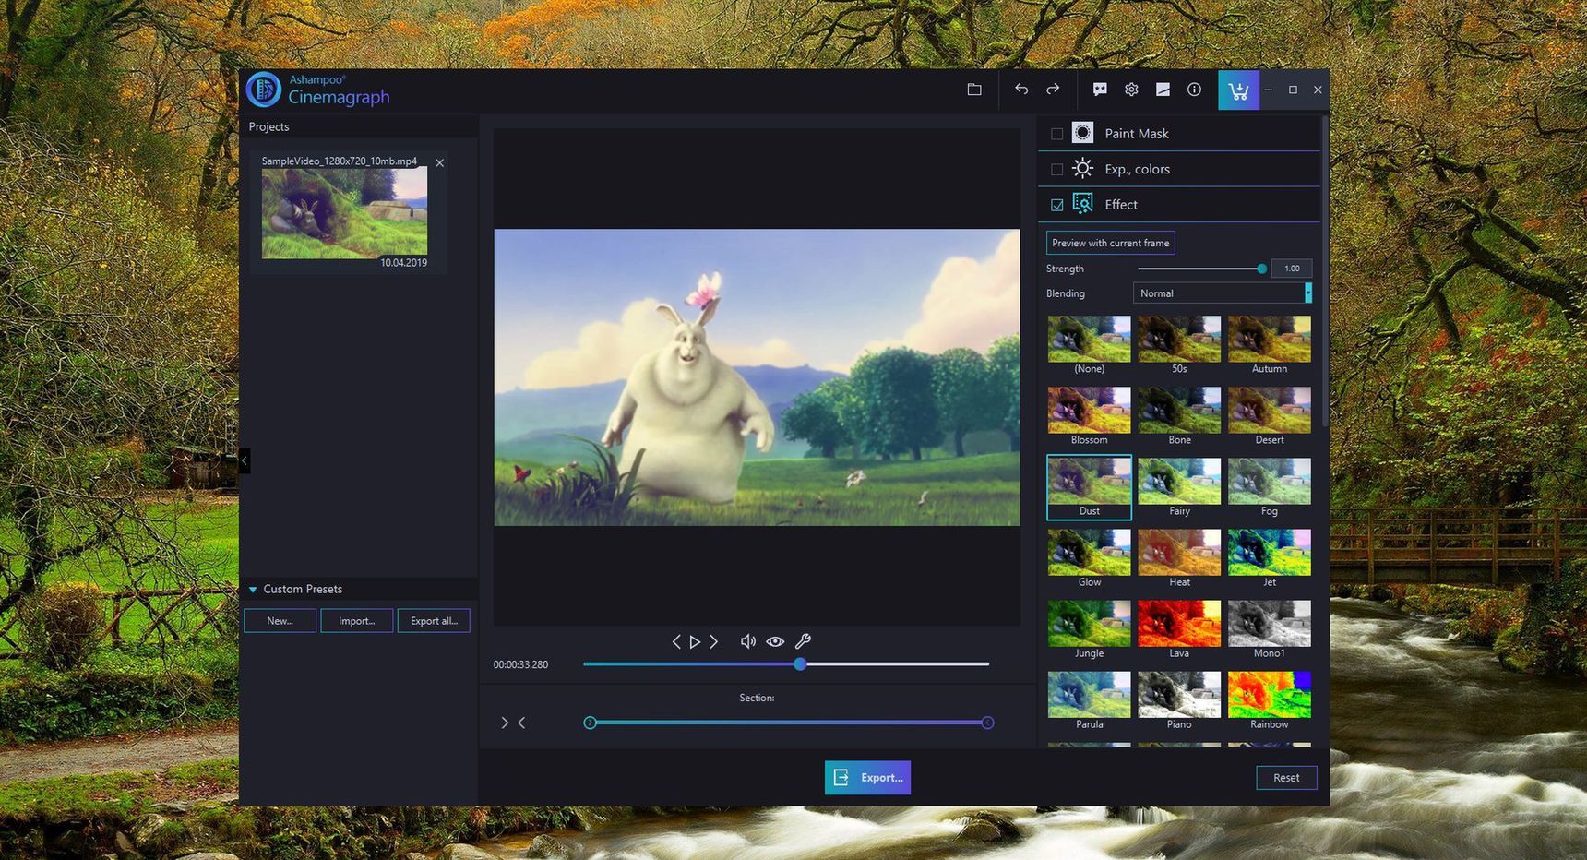Click the Export... button

tap(867, 778)
